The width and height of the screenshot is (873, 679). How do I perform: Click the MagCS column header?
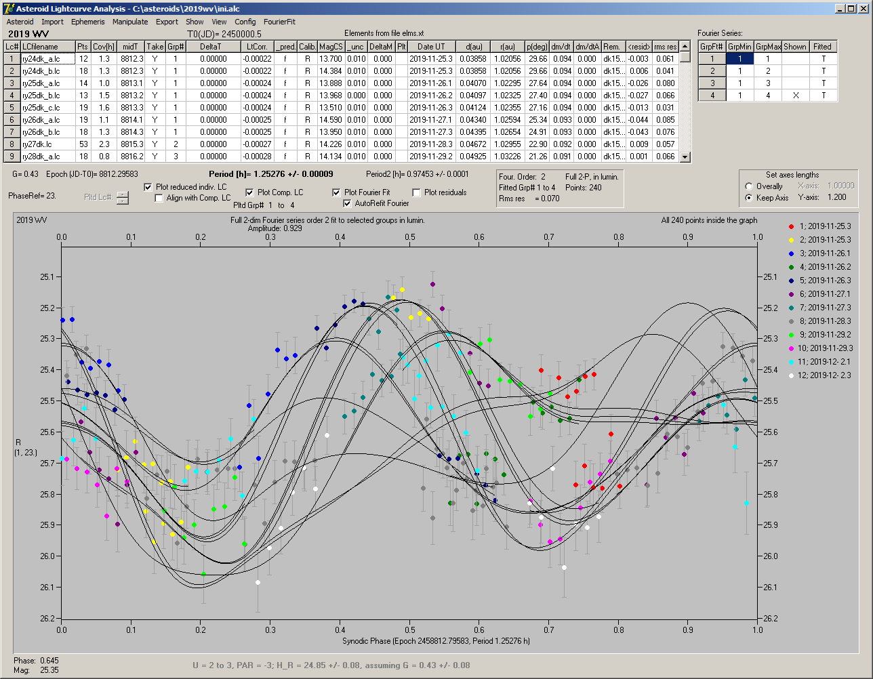click(x=331, y=47)
